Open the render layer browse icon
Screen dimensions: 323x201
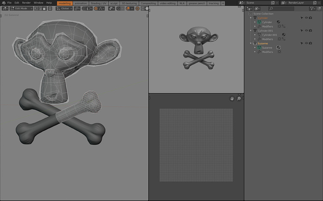coord(284,3)
